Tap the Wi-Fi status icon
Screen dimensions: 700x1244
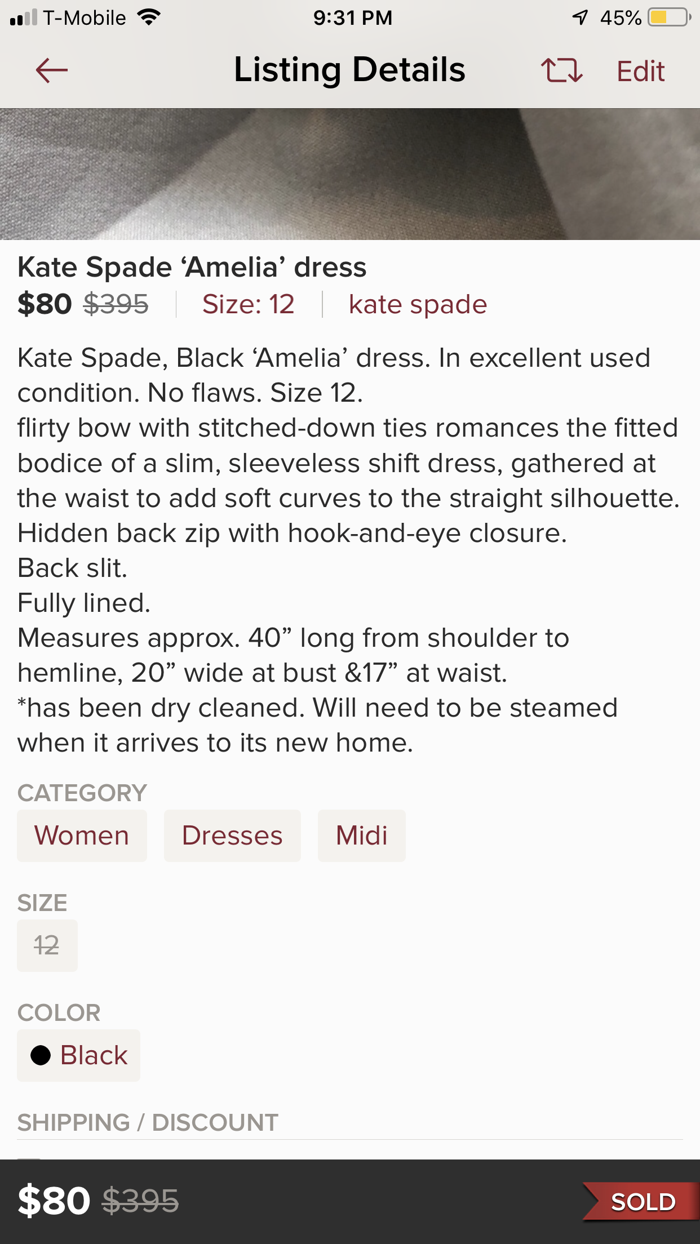click(149, 17)
